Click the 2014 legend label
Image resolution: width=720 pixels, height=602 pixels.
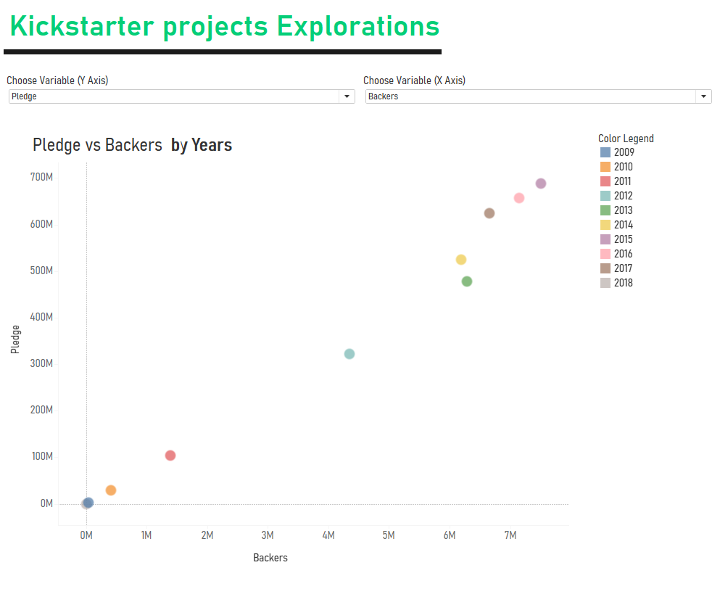[x=623, y=225]
